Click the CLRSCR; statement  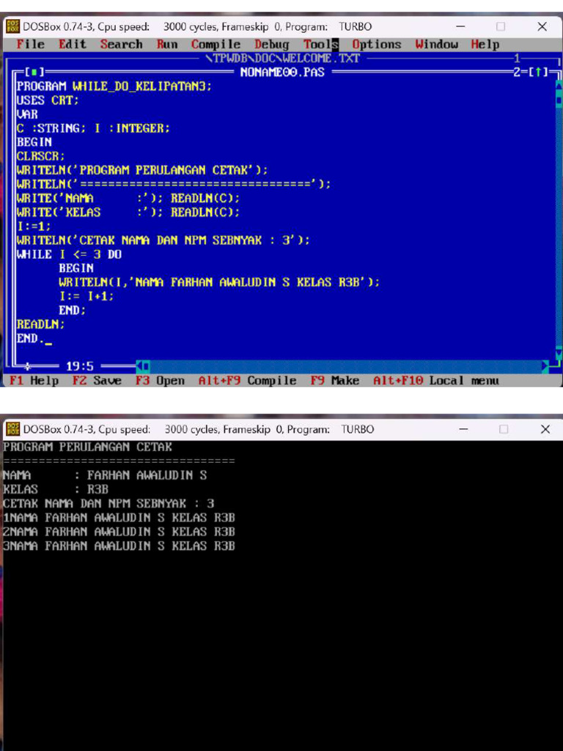(x=41, y=156)
